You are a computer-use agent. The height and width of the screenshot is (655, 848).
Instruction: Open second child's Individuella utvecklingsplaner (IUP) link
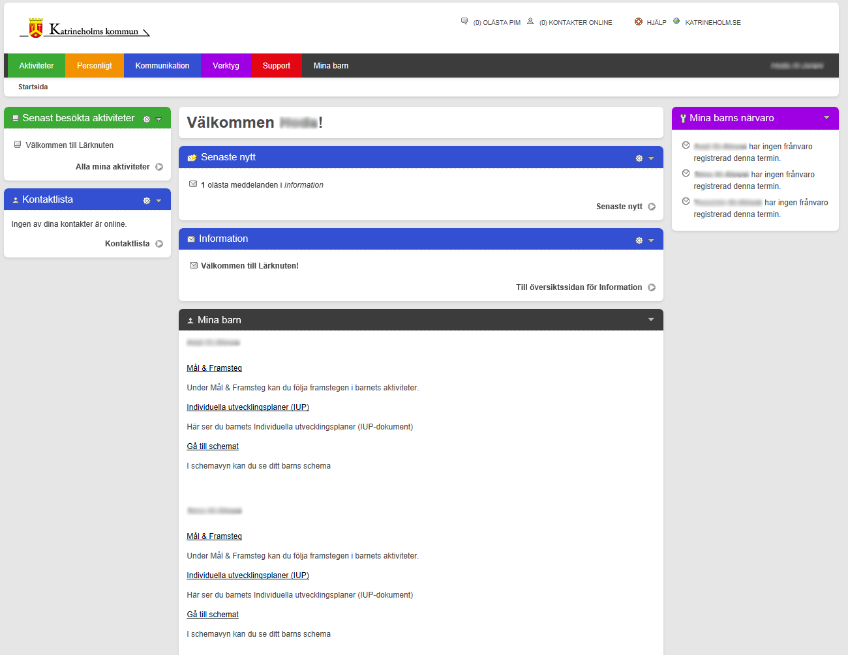[248, 575]
